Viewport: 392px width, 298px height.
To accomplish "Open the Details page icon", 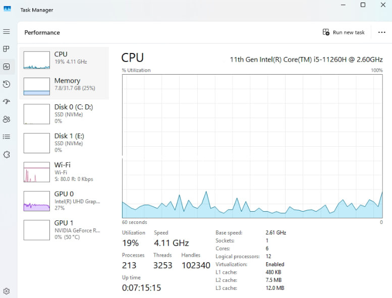I will tap(7, 137).
